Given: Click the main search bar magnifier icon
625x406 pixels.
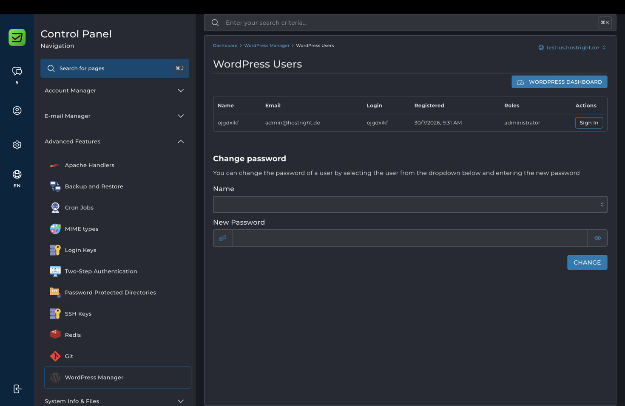Looking at the screenshot, I should click(215, 23).
